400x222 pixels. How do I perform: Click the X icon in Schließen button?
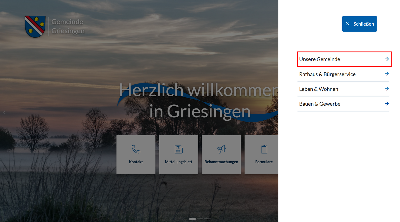(348, 24)
